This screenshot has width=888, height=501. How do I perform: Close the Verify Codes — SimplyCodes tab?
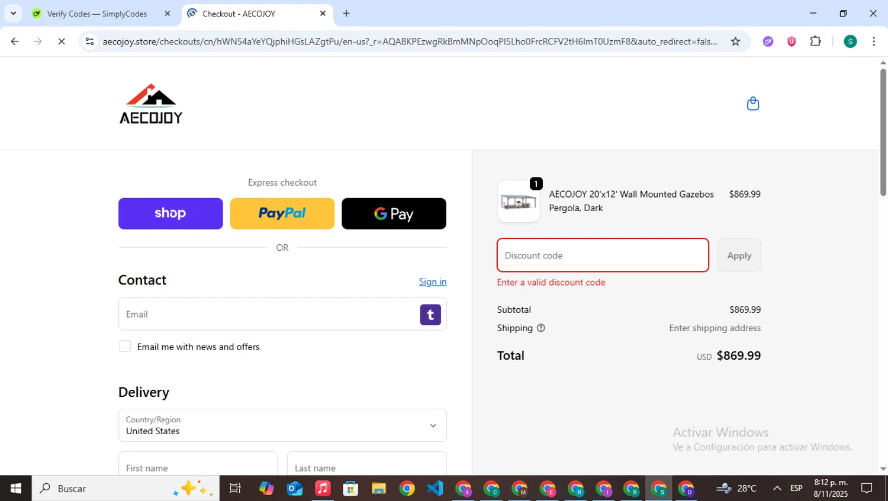pos(168,13)
